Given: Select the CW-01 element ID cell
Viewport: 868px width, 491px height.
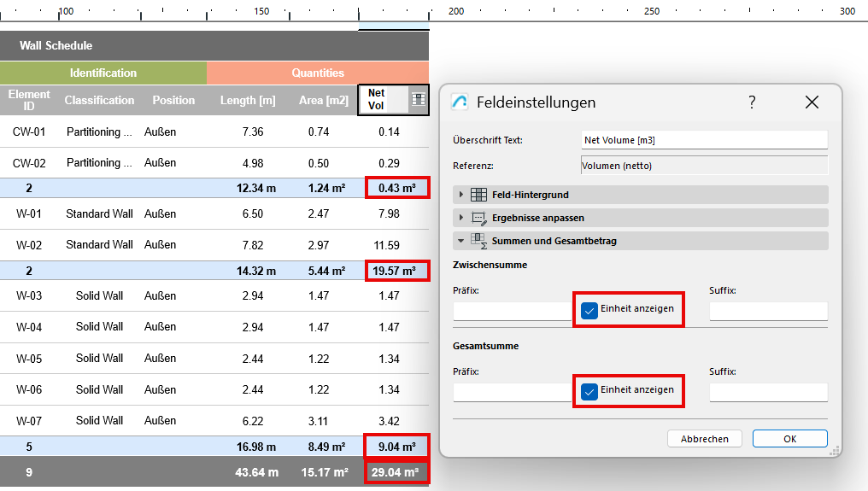Looking at the screenshot, I should [x=29, y=132].
